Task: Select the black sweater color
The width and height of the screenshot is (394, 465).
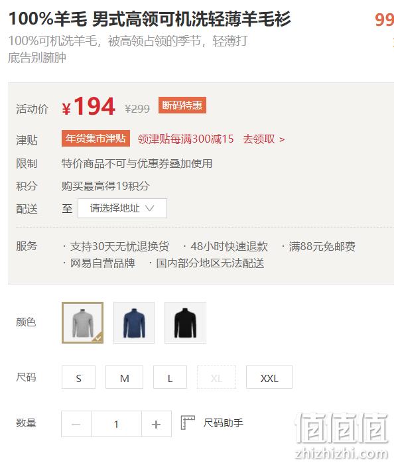Action: coord(185,322)
